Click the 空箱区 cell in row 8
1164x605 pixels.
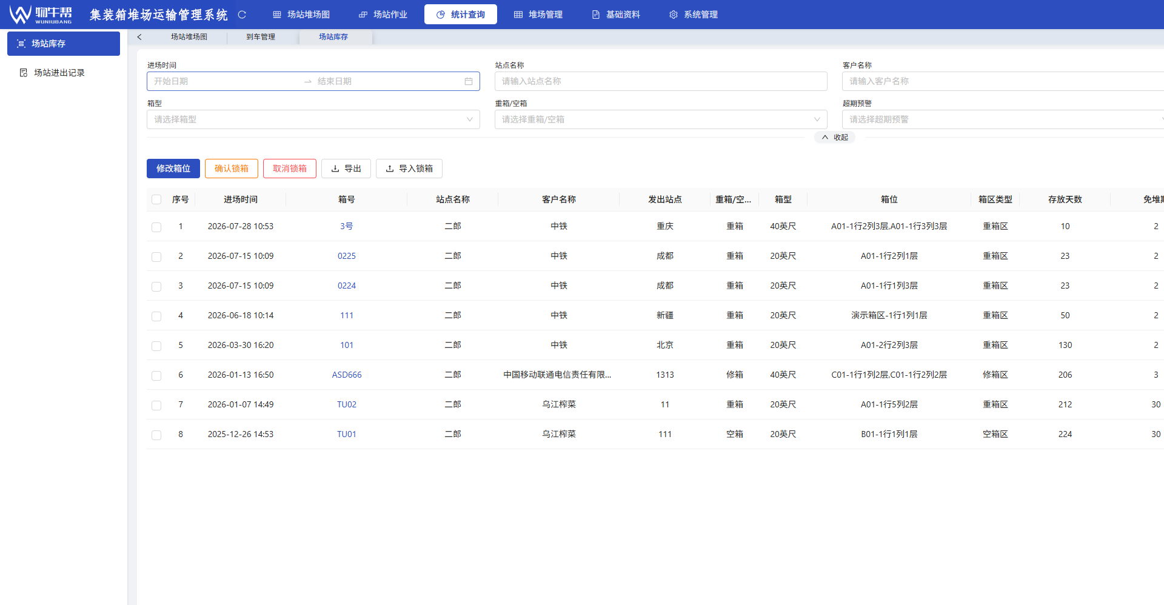[995, 434]
